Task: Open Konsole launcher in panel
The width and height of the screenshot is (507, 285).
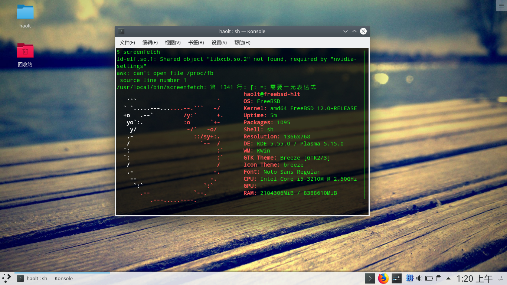Action: tap(370, 278)
